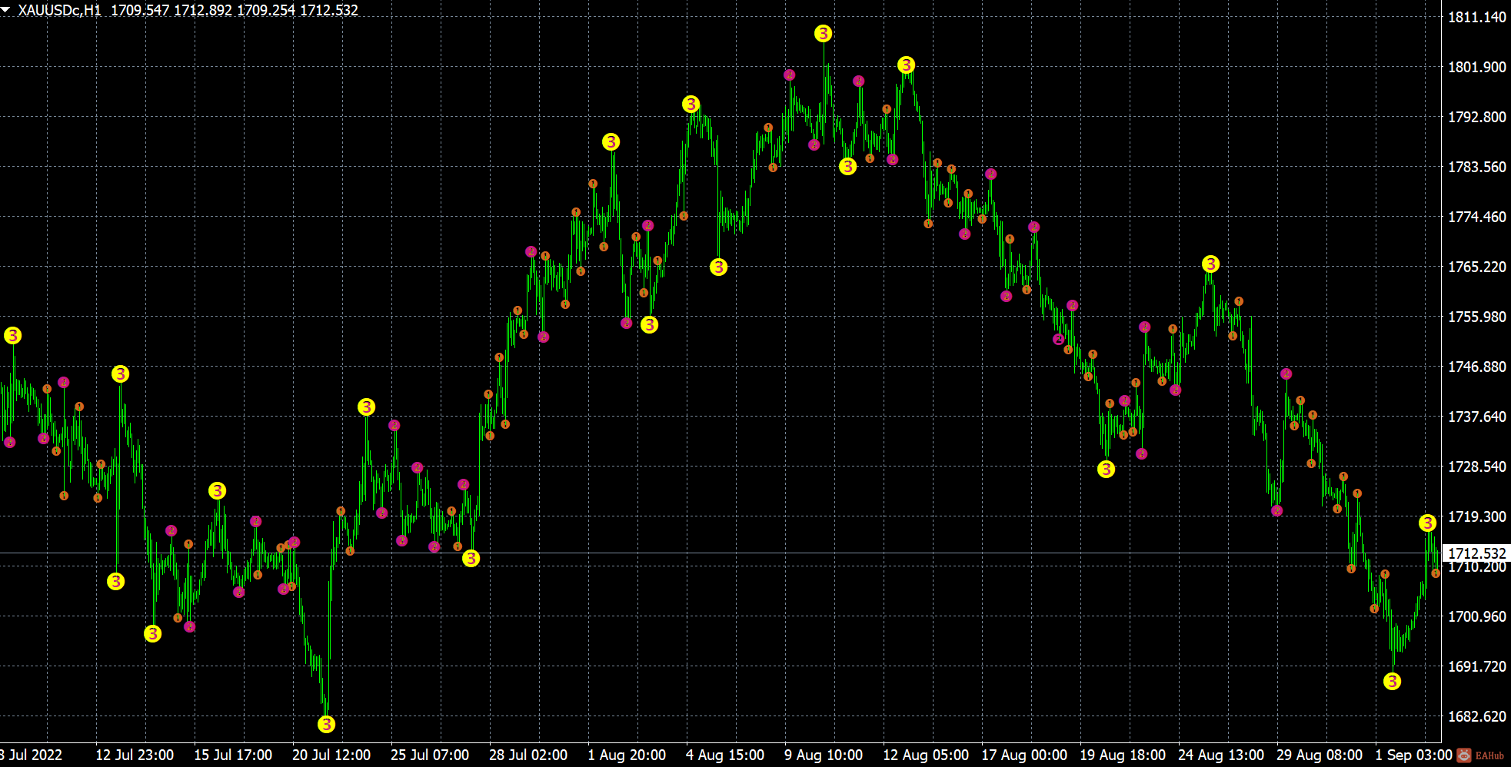1511x767 pixels.
Task: Click the 17 Aug 00:00 time label
Action: [1024, 755]
